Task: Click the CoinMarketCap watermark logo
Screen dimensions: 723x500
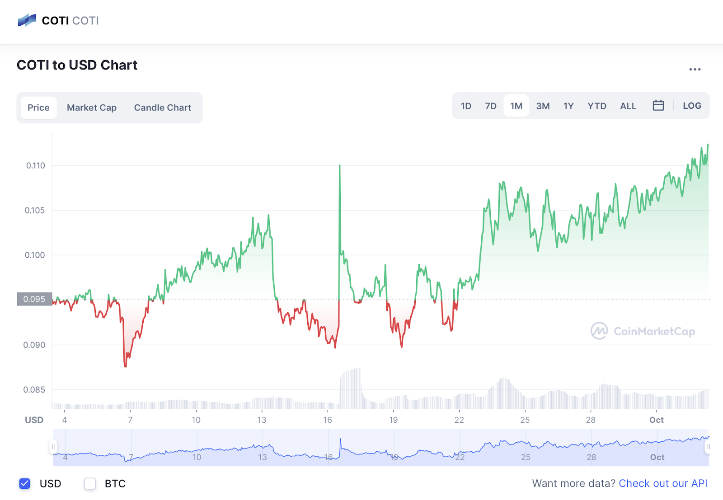Action: pyautogui.click(x=643, y=331)
